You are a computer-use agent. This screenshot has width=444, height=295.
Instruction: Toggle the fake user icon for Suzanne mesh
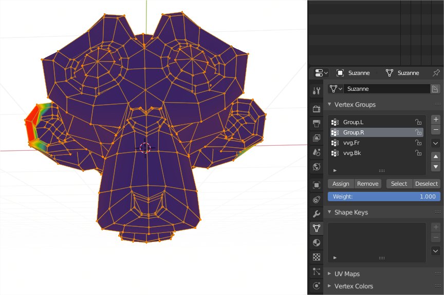[435, 89]
